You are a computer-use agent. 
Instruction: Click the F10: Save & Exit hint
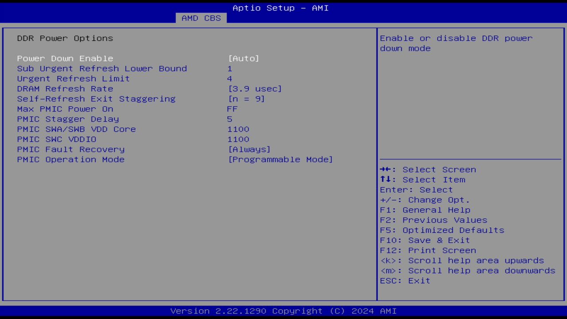coord(425,241)
